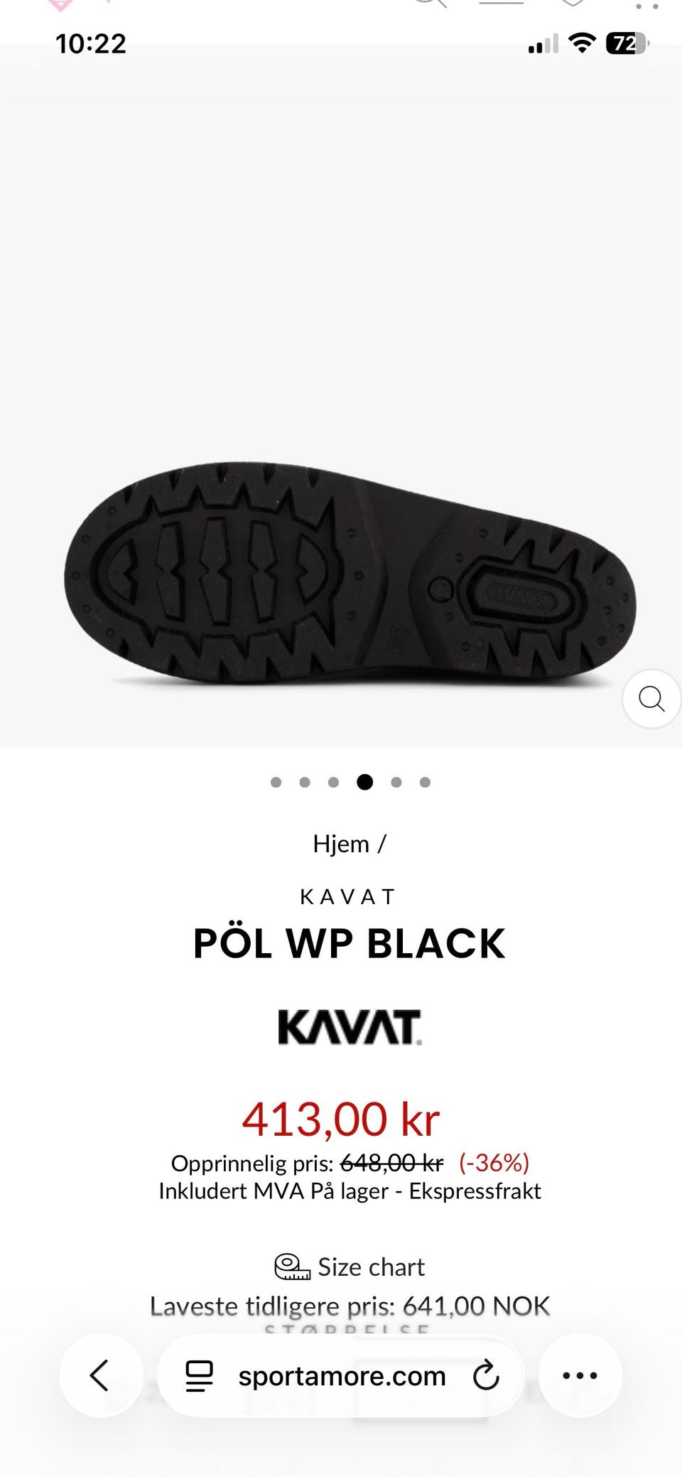Select the sixth image carousel dot
The width and height of the screenshot is (682, 1477).
pyautogui.click(x=425, y=783)
